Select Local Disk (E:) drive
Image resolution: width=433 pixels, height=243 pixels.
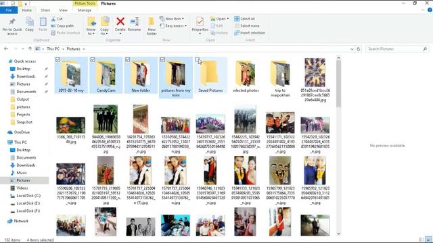tap(26, 203)
